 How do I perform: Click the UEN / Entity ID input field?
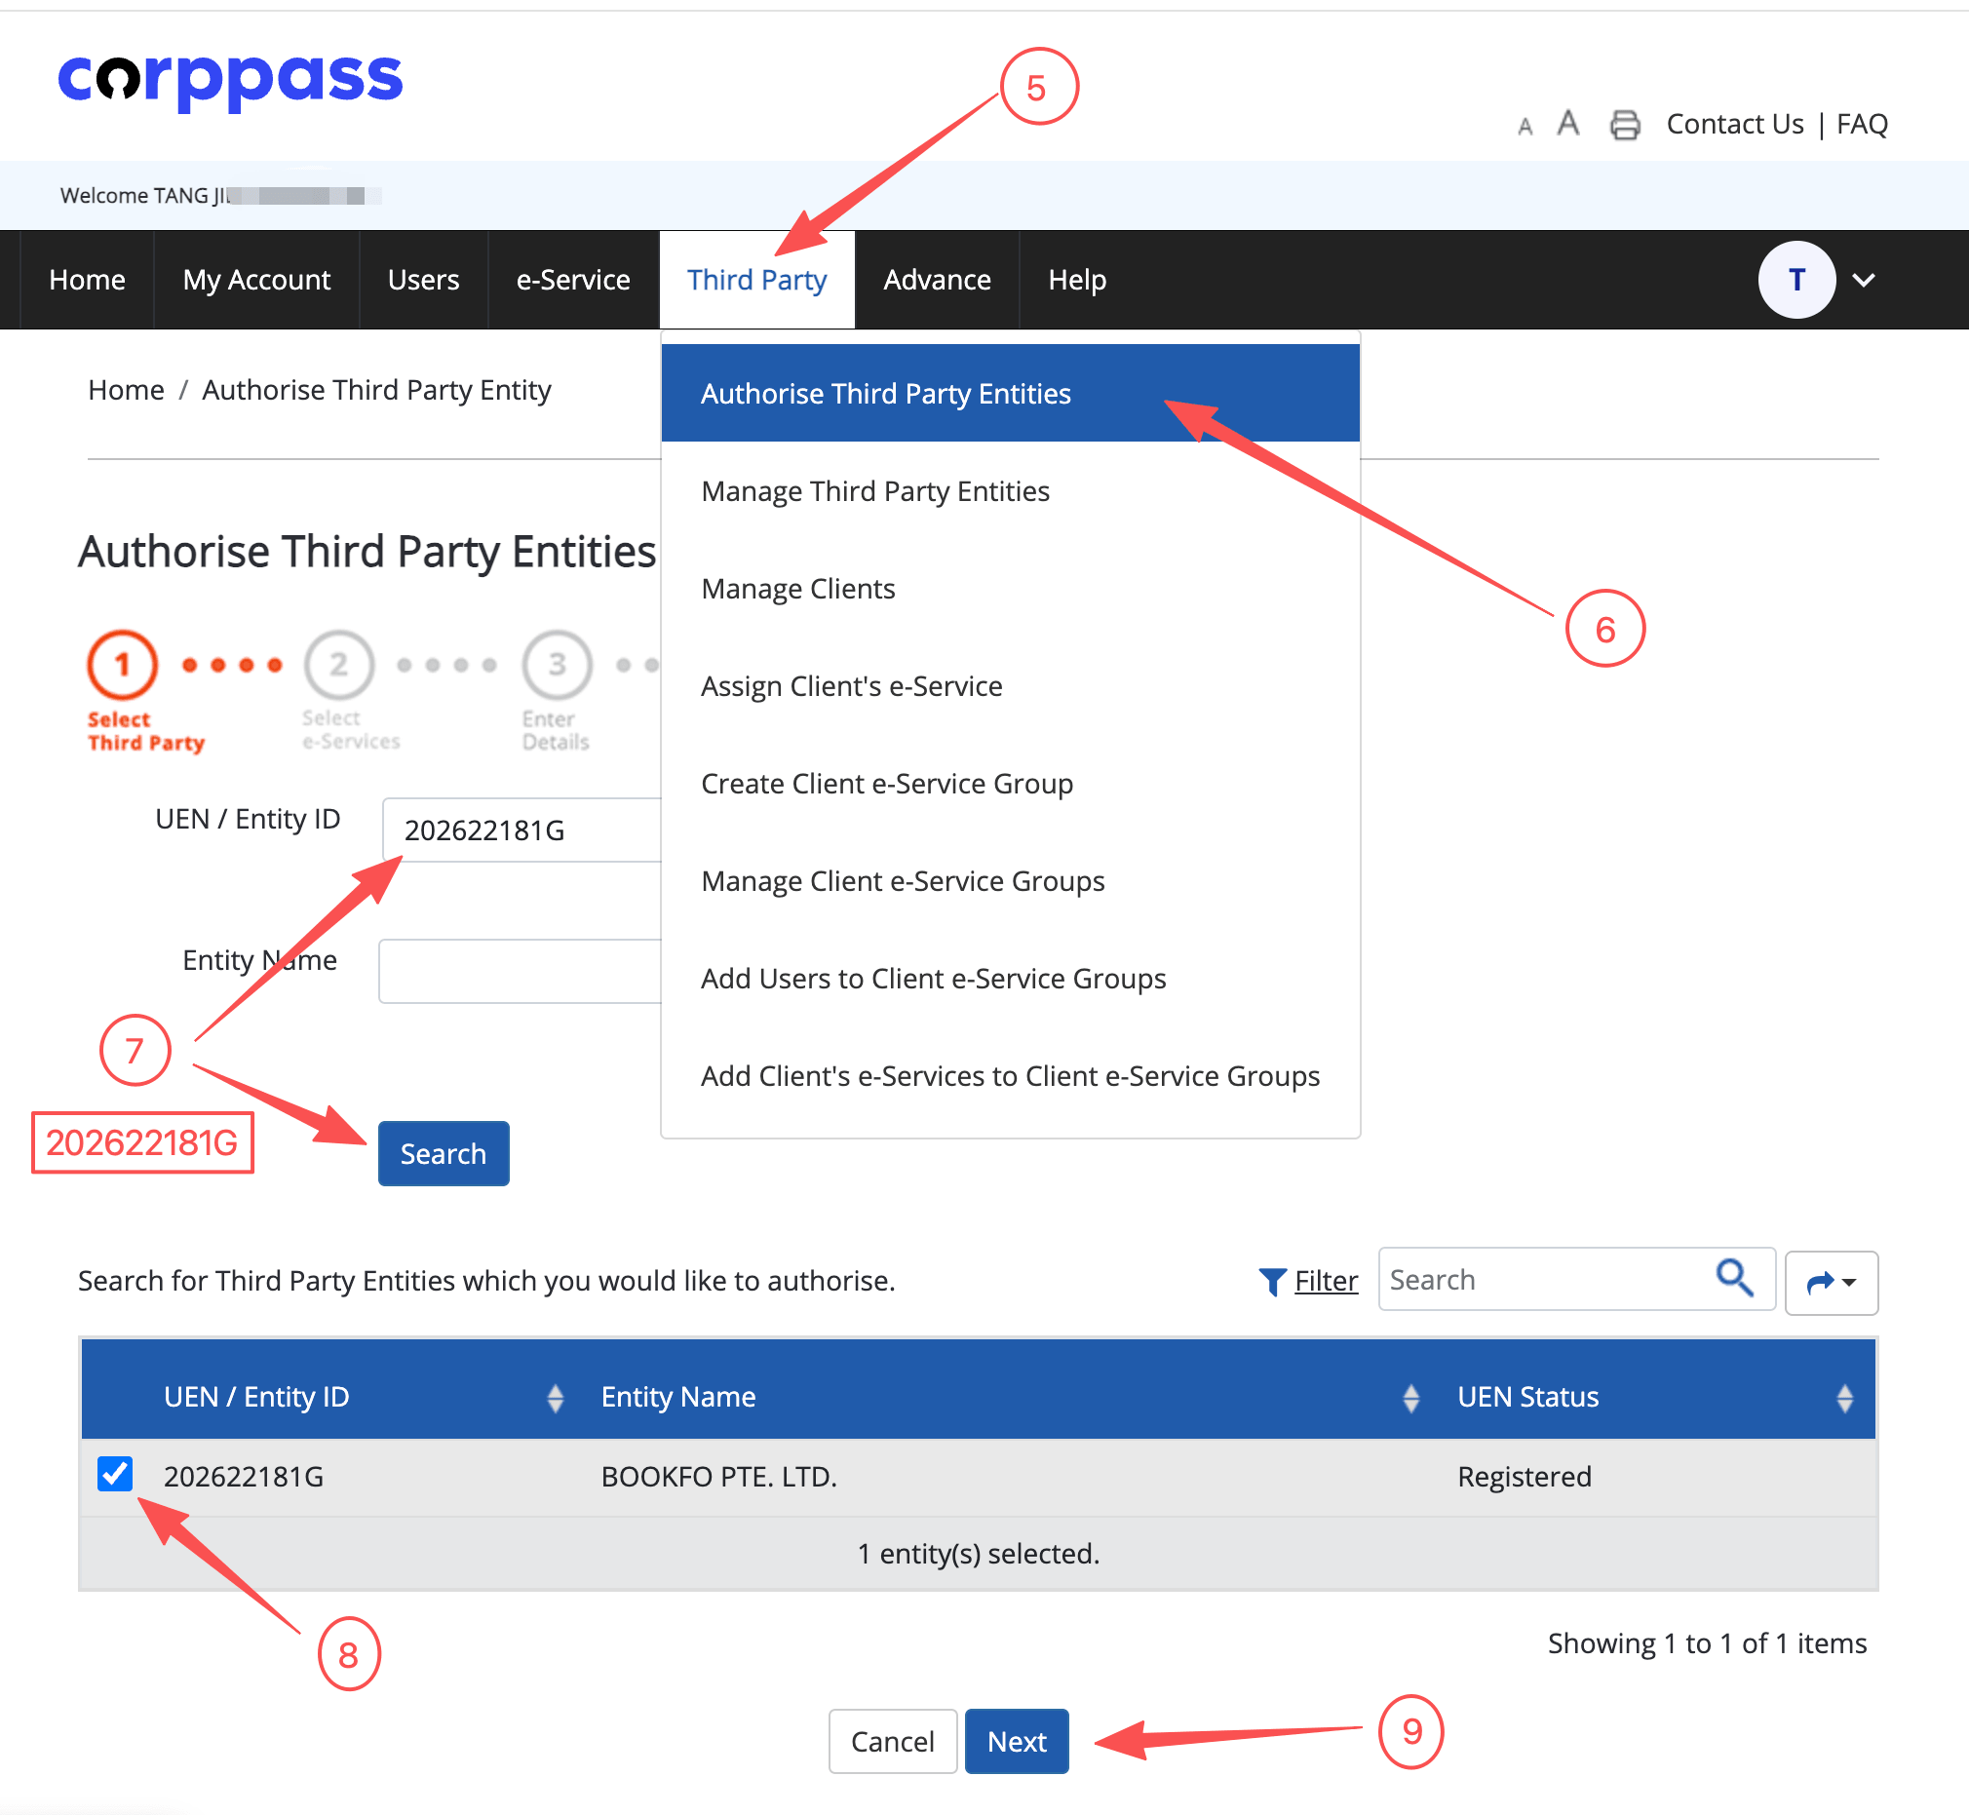[522, 830]
